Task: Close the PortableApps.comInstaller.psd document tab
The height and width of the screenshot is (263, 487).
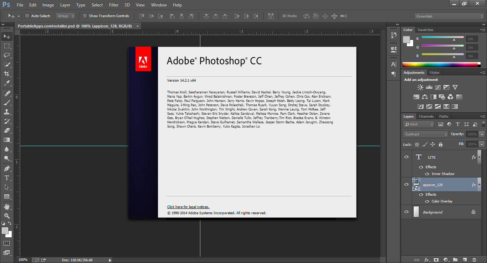Action: [138, 26]
